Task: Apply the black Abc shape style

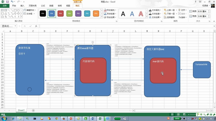Action: pyautogui.click(x=43, y=13)
